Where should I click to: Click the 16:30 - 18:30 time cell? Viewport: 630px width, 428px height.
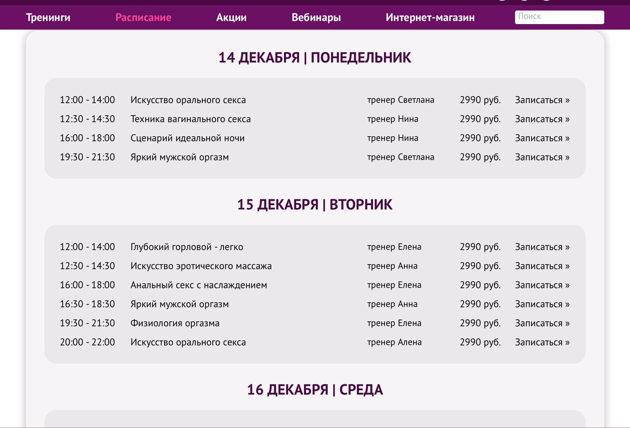coord(87,304)
